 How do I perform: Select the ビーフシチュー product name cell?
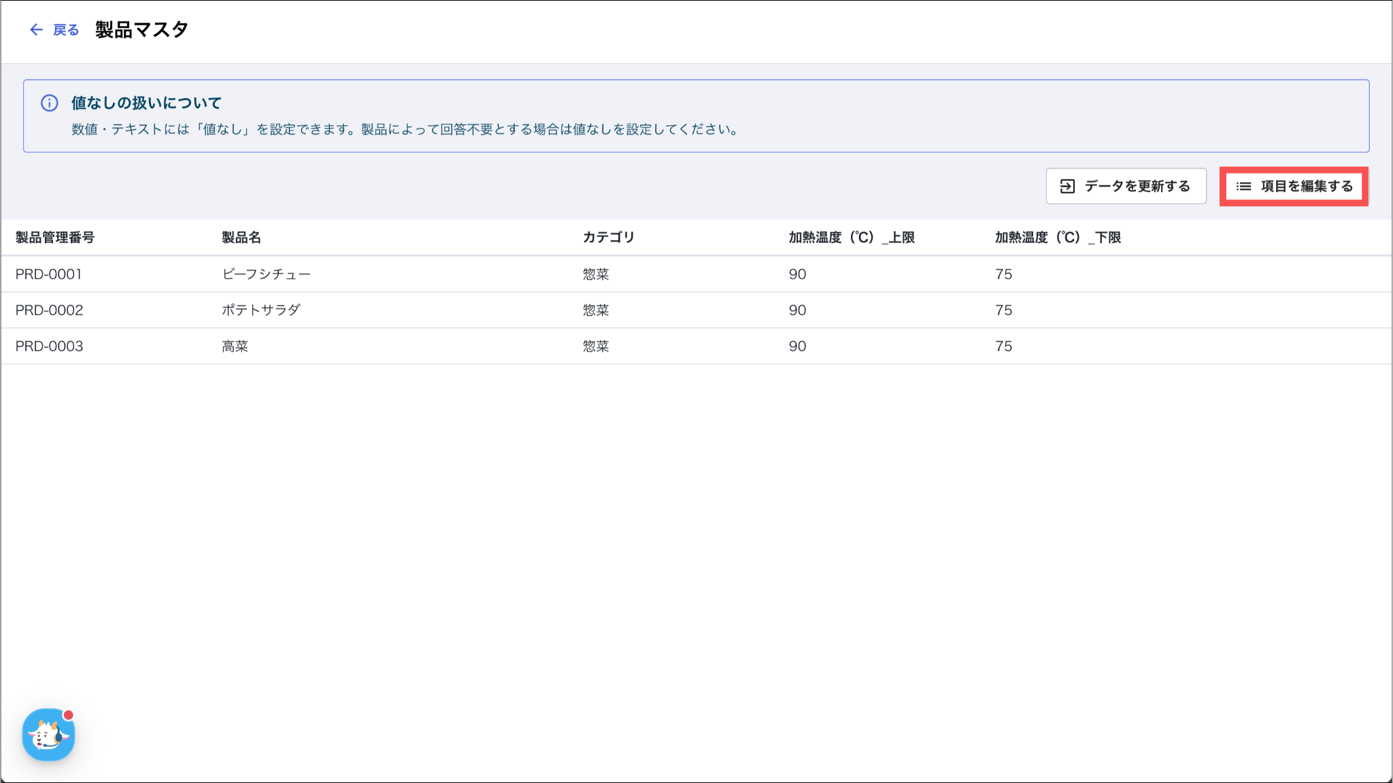tap(266, 274)
